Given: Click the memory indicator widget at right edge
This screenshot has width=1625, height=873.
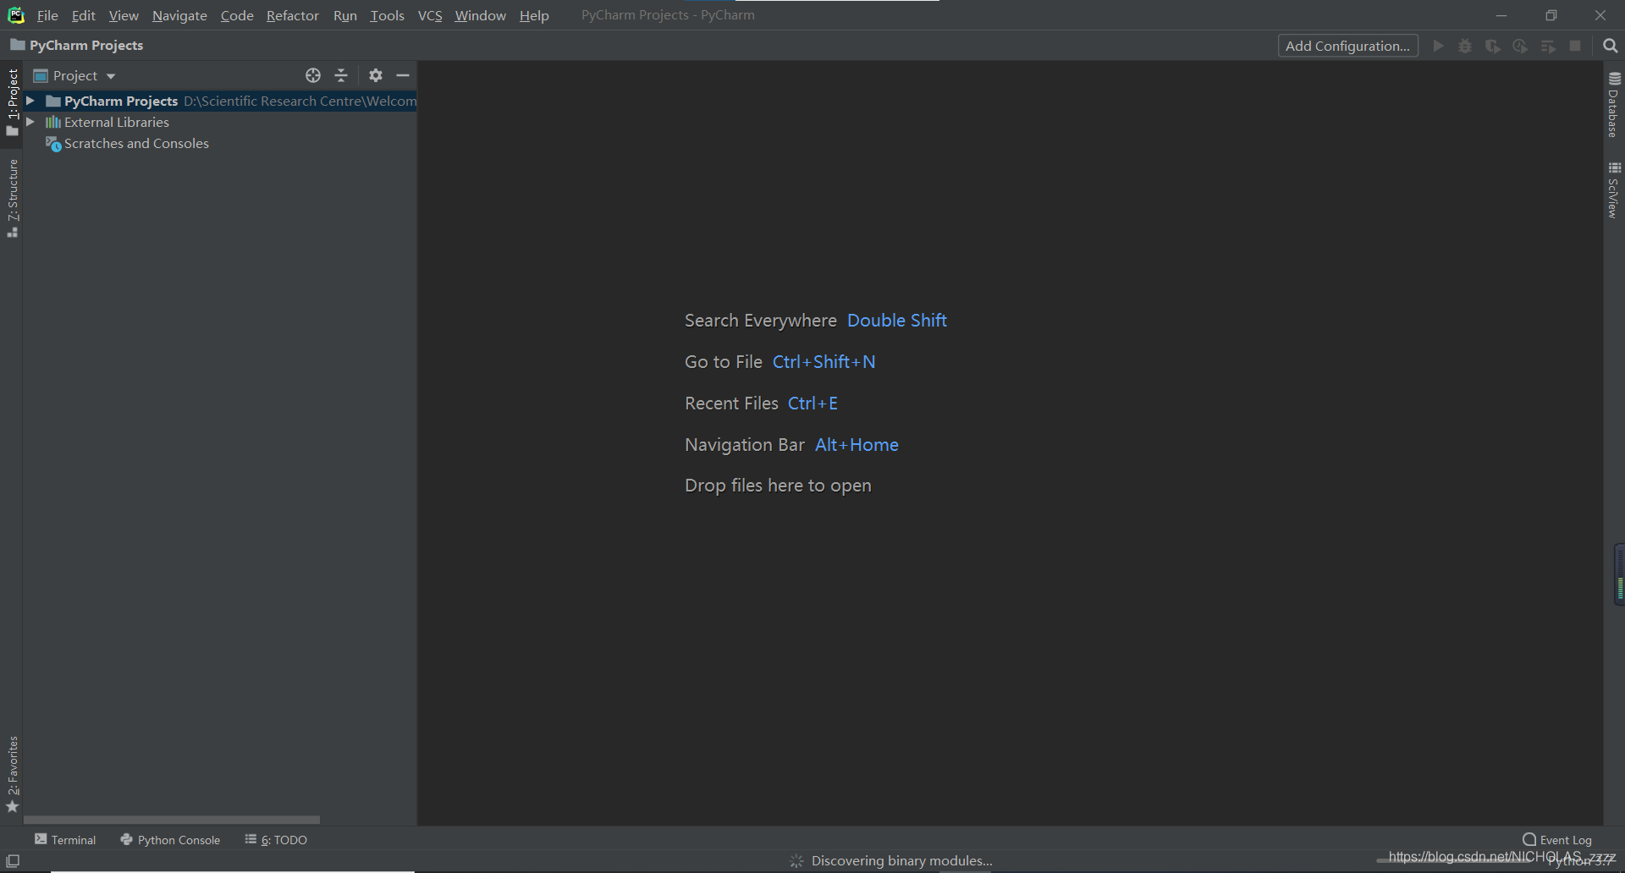Looking at the screenshot, I should 1619,574.
